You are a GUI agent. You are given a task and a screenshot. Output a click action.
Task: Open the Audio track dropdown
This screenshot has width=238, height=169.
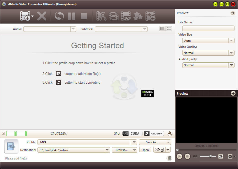[72, 29]
